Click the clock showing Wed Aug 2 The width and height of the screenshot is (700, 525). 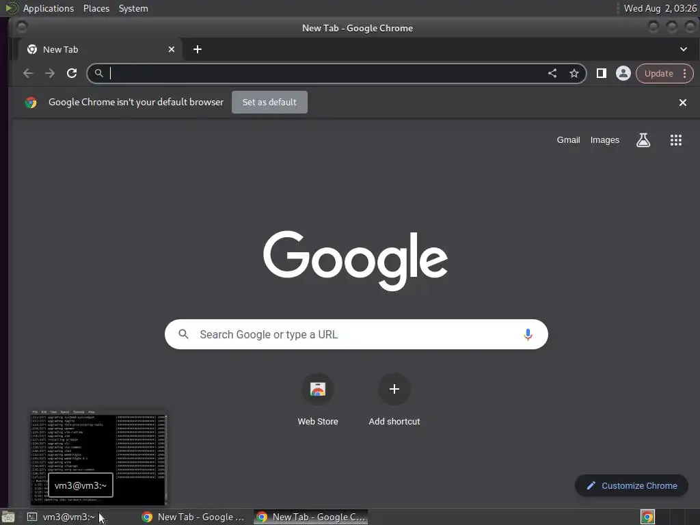pos(660,8)
